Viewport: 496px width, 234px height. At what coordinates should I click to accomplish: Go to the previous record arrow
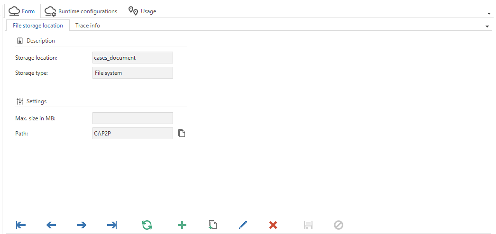coord(51,225)
